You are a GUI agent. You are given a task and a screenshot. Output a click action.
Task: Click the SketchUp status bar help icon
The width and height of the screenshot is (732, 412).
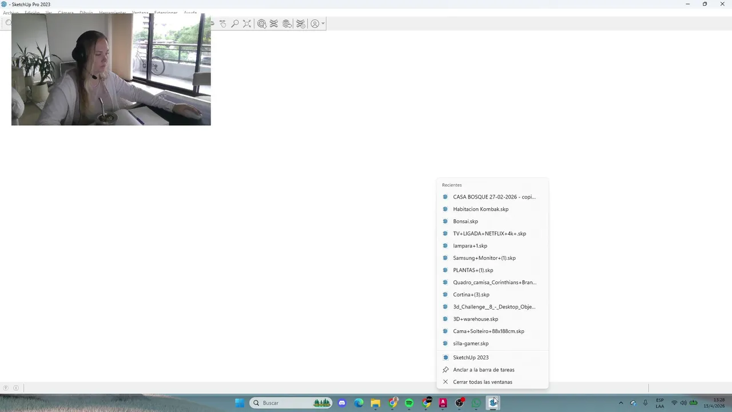(x=6, y=388)
